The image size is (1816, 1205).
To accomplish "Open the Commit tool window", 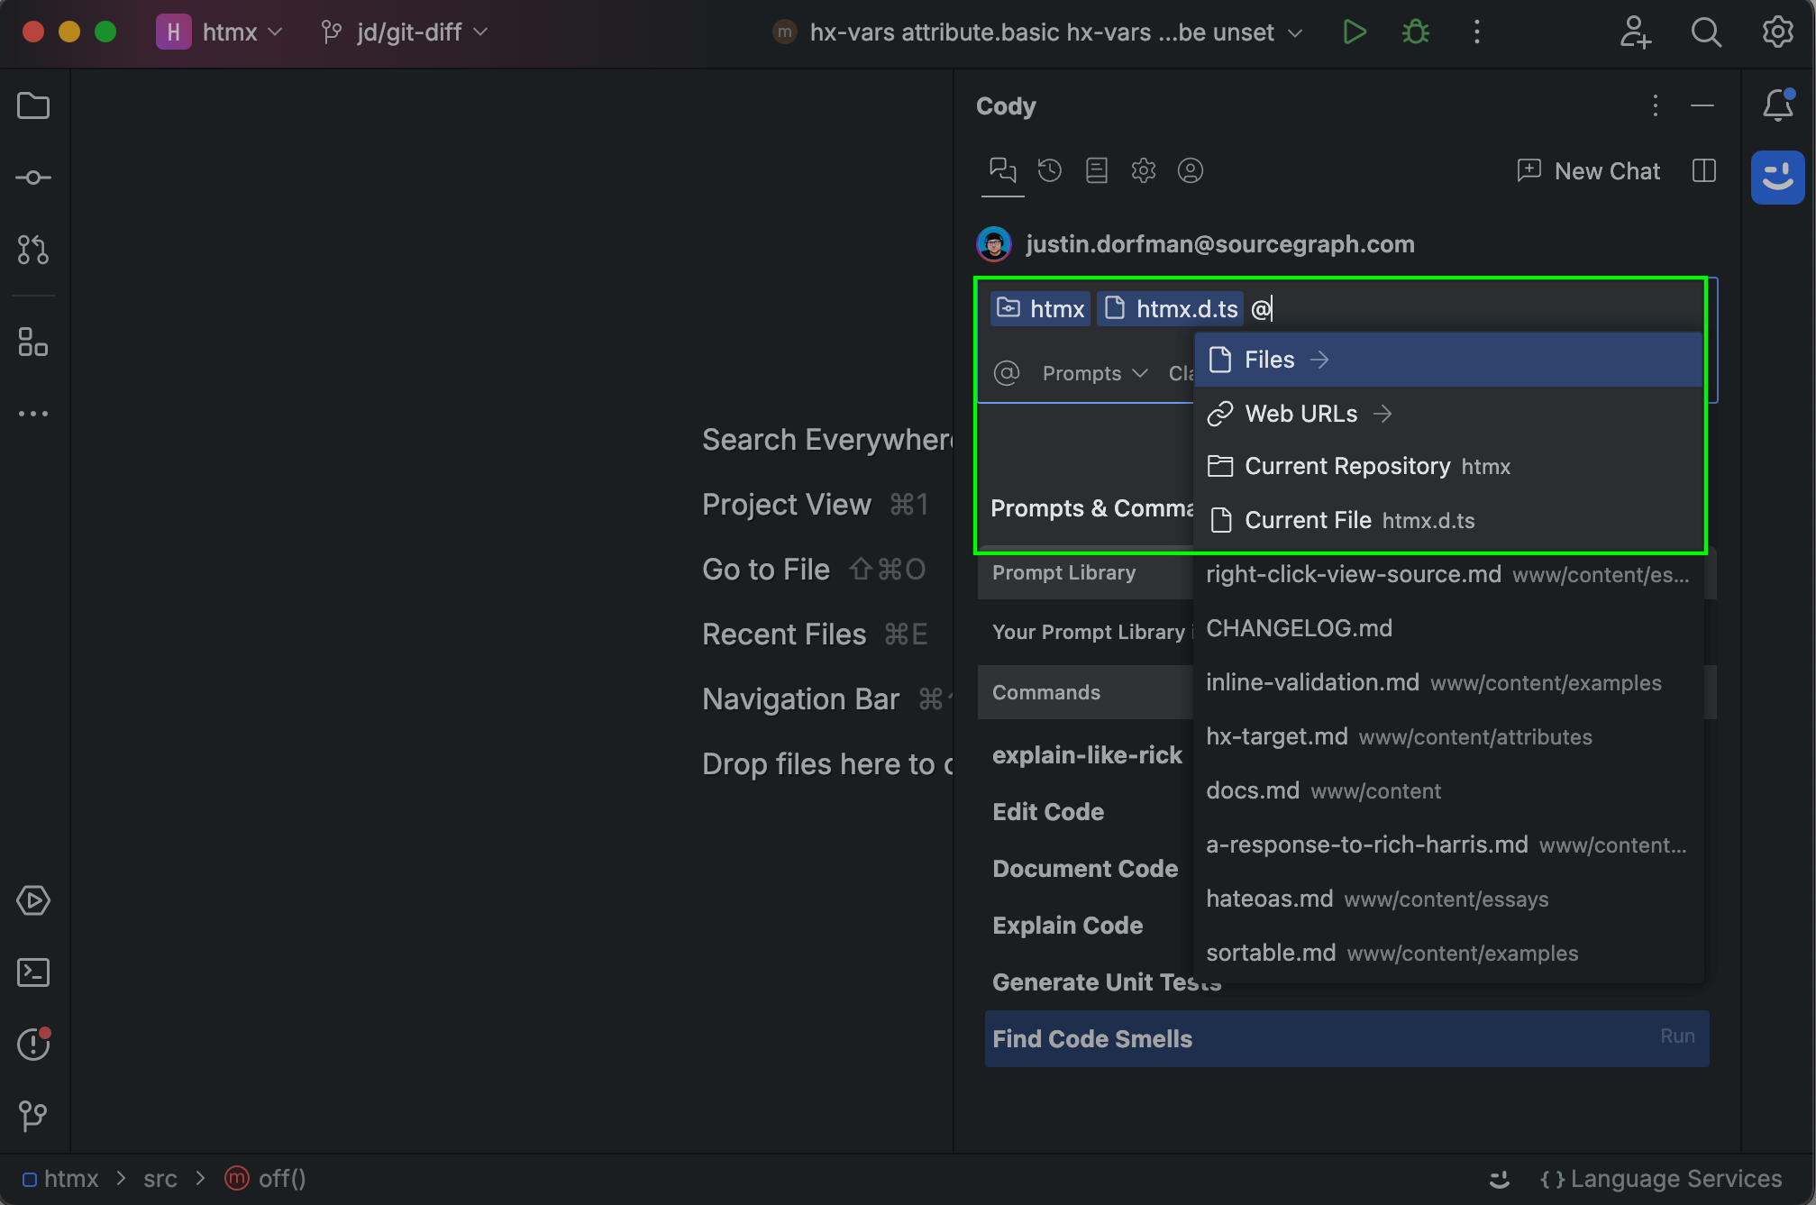I will coord(33,177).
